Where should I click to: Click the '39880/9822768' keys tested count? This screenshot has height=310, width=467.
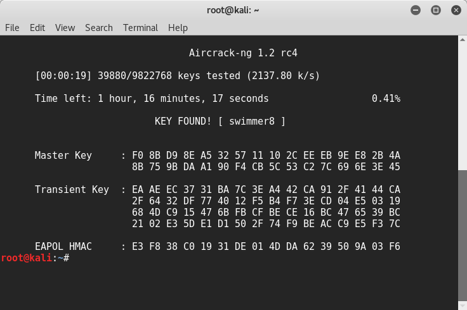pyautogui.click(x=135, y=76)
